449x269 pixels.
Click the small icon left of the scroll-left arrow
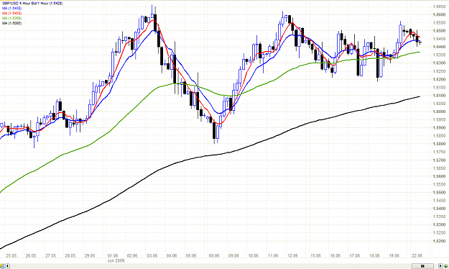point(2,266)
